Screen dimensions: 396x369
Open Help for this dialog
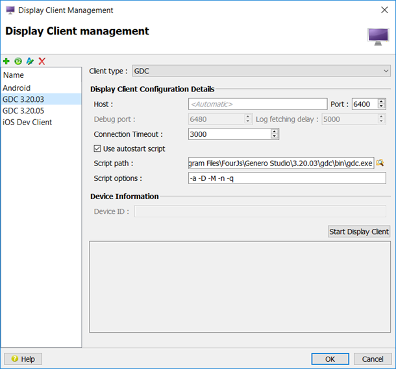(23, 359)
